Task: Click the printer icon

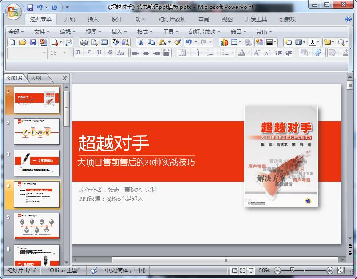Action: (x=84, y=42)
